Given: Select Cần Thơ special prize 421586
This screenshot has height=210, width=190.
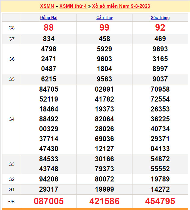Looking at the screenshot, I should click(x=104, y=201).
